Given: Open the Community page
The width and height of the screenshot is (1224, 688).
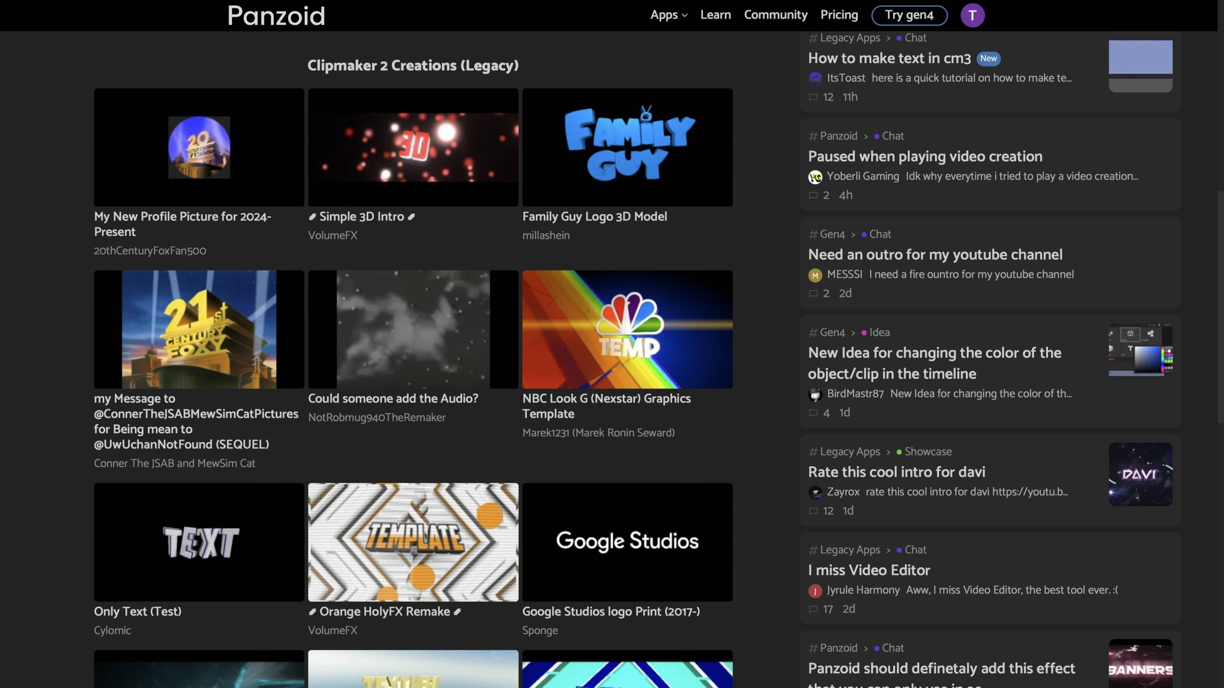Looking at the screenshot, I should tap(775, 15).
